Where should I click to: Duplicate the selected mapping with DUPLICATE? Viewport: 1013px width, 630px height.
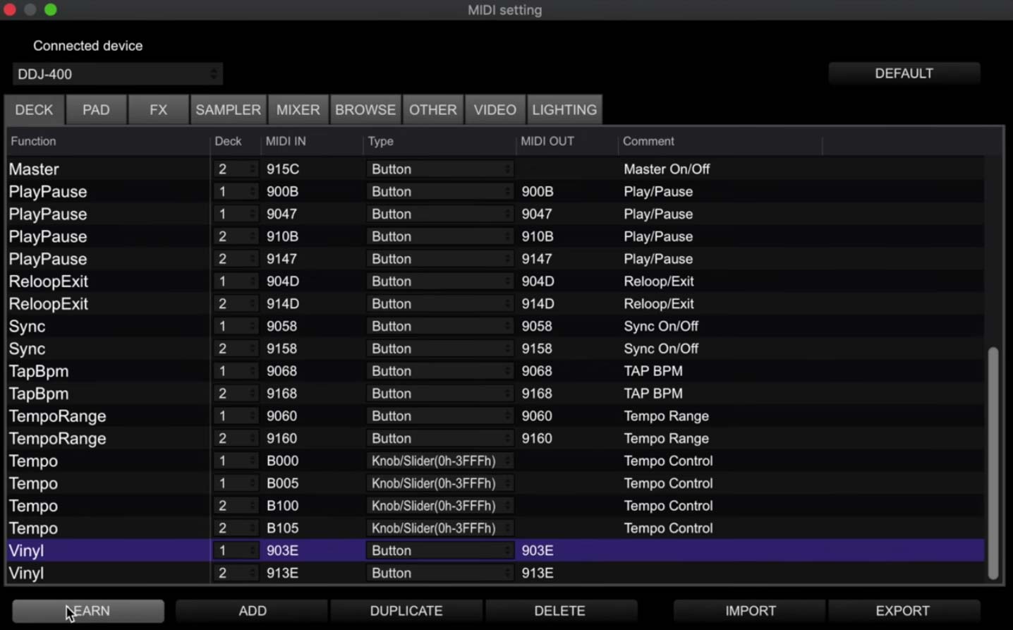coord(406,611)
